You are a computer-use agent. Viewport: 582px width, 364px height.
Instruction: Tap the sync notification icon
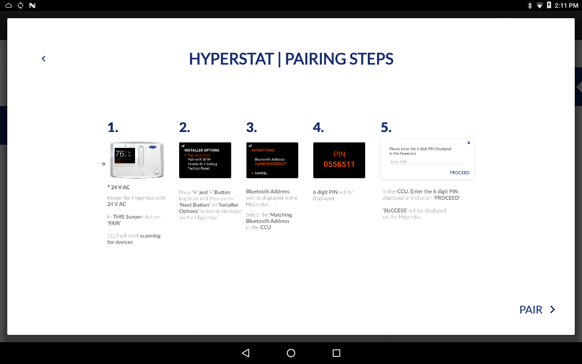[20, 5]
